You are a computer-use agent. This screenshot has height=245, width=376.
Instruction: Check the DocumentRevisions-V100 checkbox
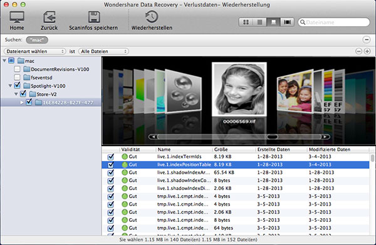tap(17, 69)
